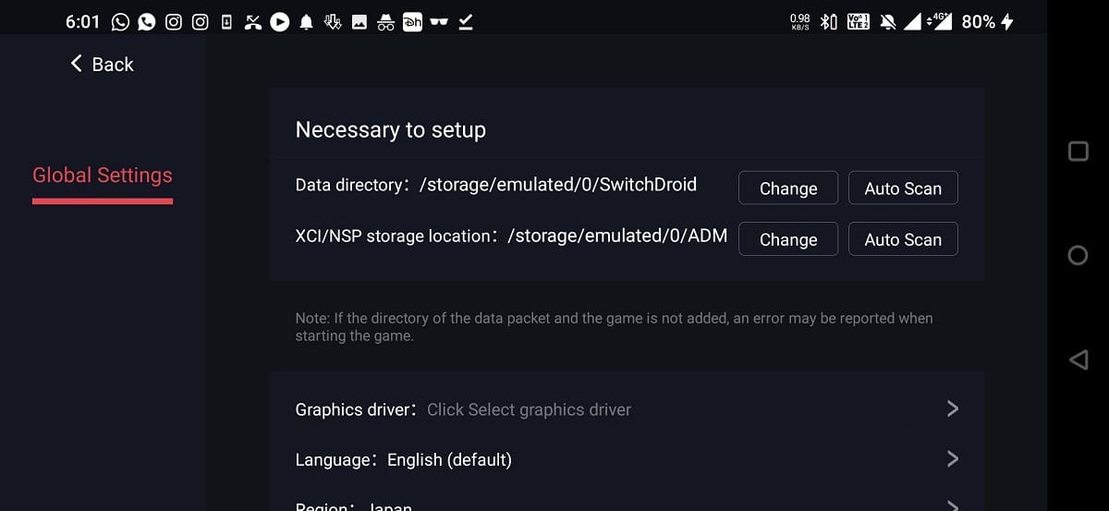Expand the Region chevron arrow
Image resolution: width=1109 pixels, height=511 pixels.
pos(953,505)
